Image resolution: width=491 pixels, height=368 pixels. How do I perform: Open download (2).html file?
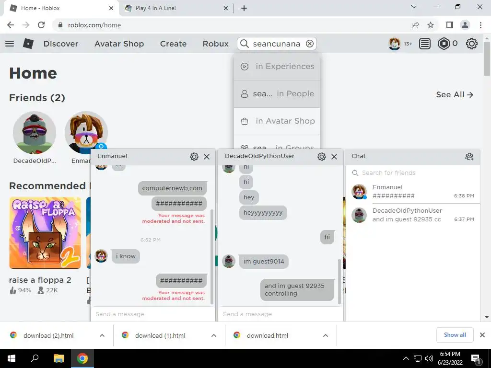(48, 335)
